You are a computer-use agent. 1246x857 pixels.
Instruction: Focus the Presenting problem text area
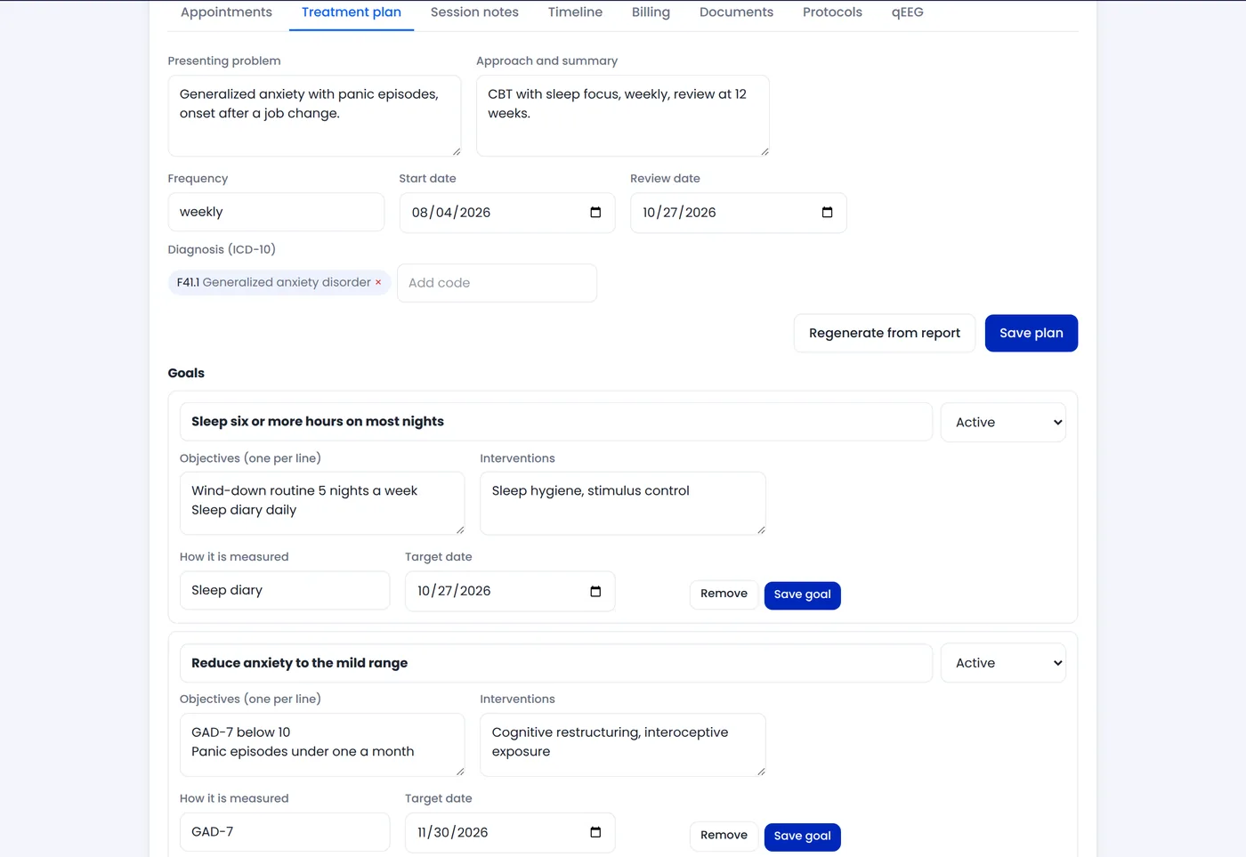(314, 116)
